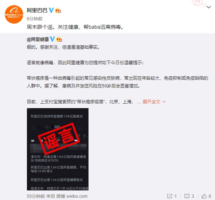Open the post options chevron menu

click(209, 7)
